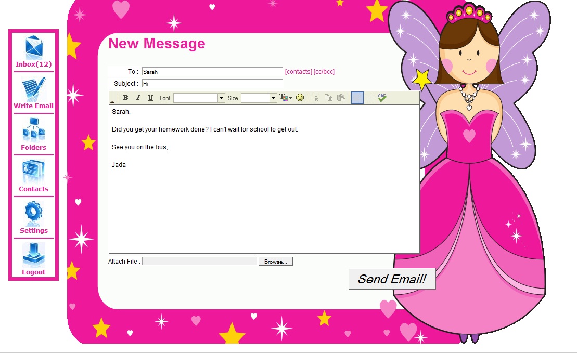Viewport: 577px width, 353px height.
Task: Collapse the editor toolbar arrow
Action: coord(112,101)
